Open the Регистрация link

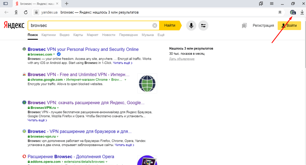[263, 26]
